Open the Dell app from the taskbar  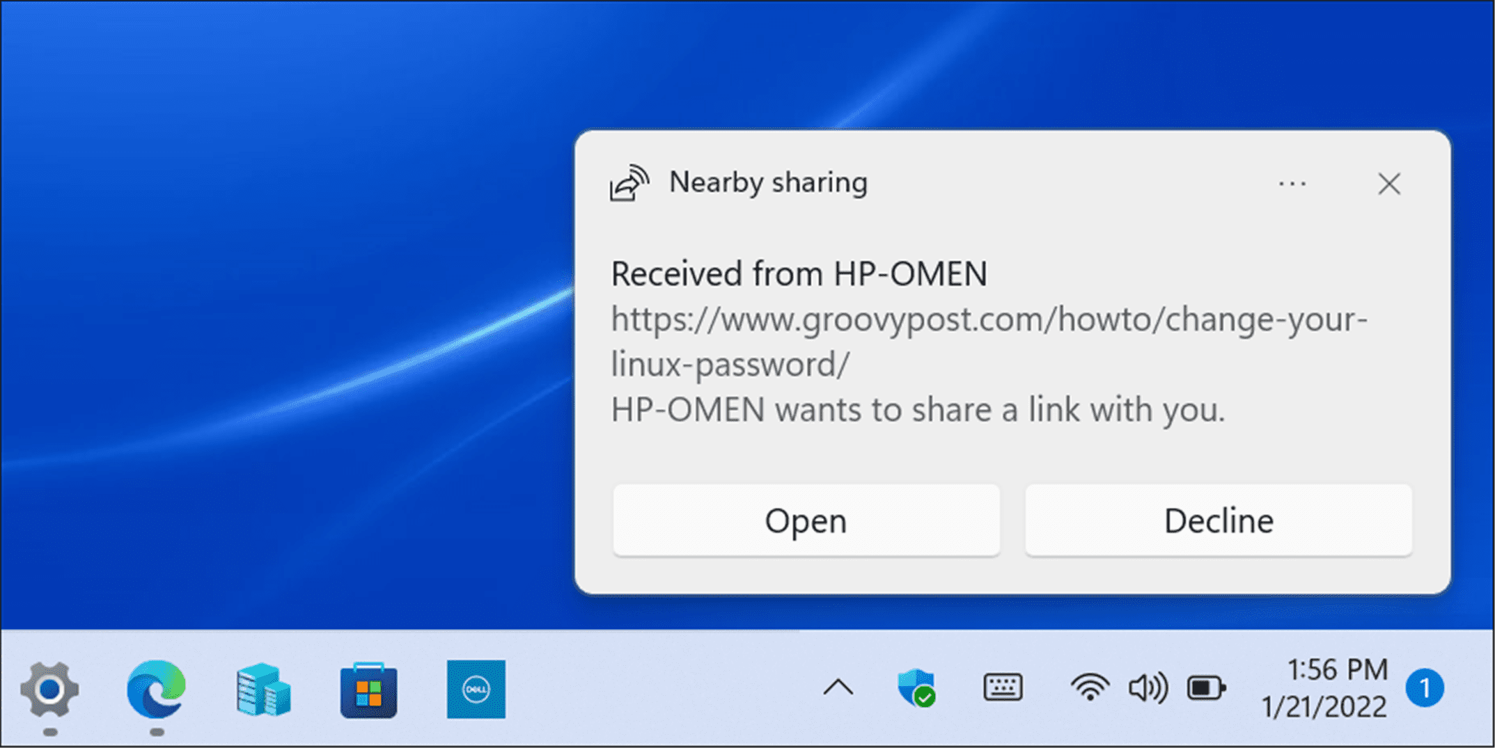[x=476, y=690]
